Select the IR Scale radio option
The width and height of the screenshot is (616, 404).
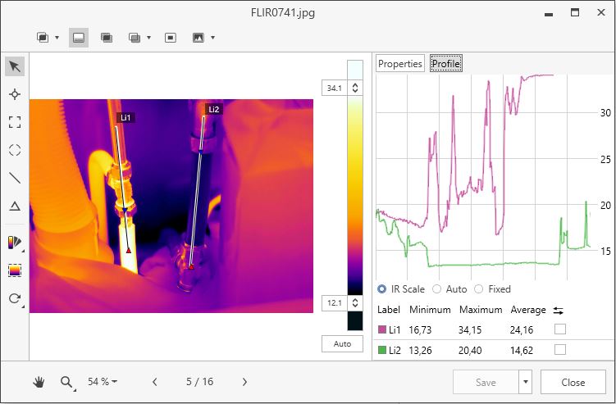382,289
